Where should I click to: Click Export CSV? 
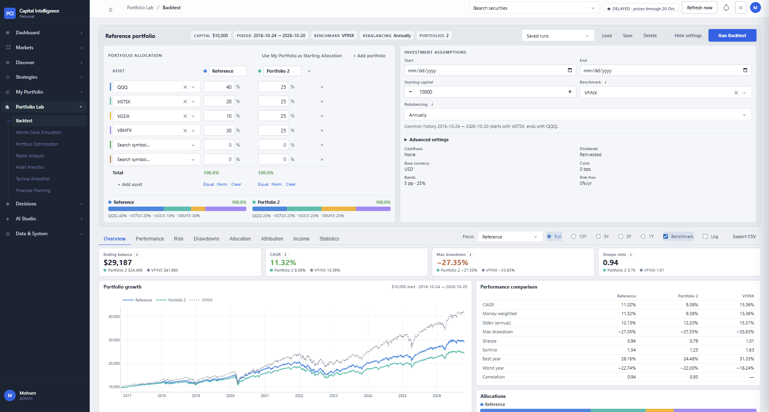tap(744, 236)
